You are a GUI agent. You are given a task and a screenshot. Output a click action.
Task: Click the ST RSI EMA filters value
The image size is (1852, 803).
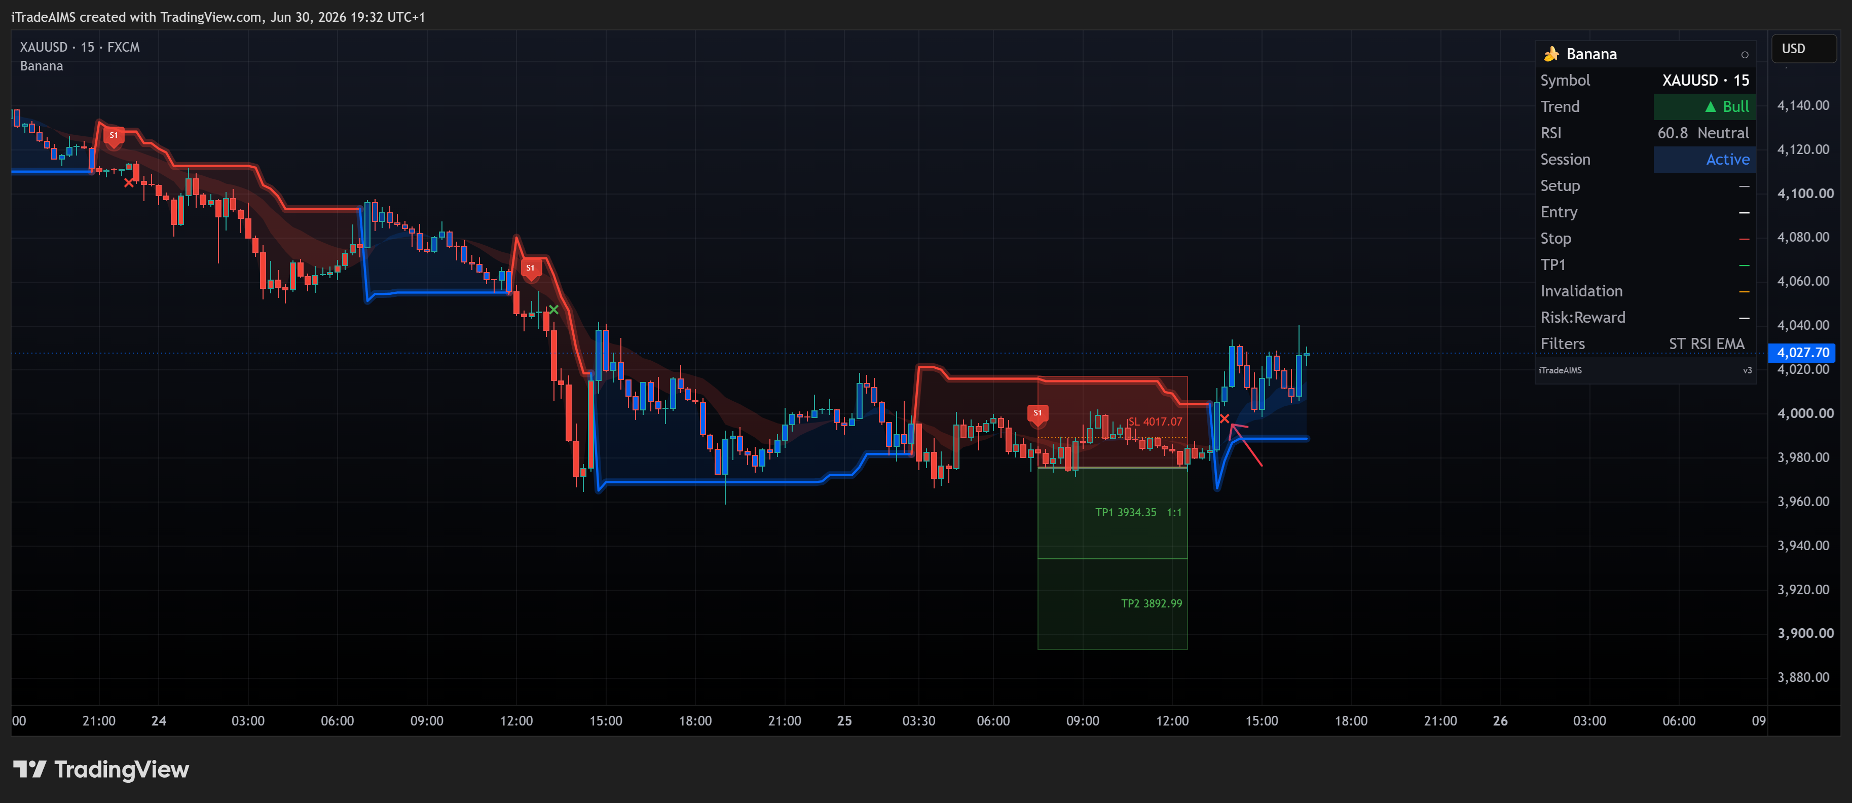1706,345
